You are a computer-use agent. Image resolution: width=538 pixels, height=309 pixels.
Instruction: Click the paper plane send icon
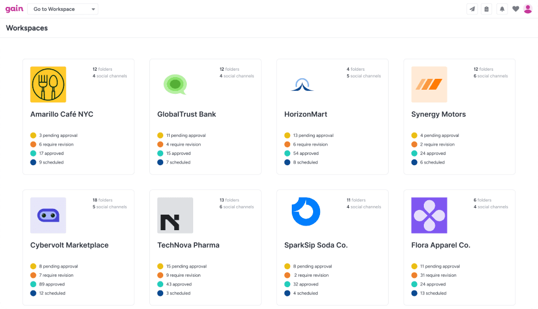click(472, 9)
